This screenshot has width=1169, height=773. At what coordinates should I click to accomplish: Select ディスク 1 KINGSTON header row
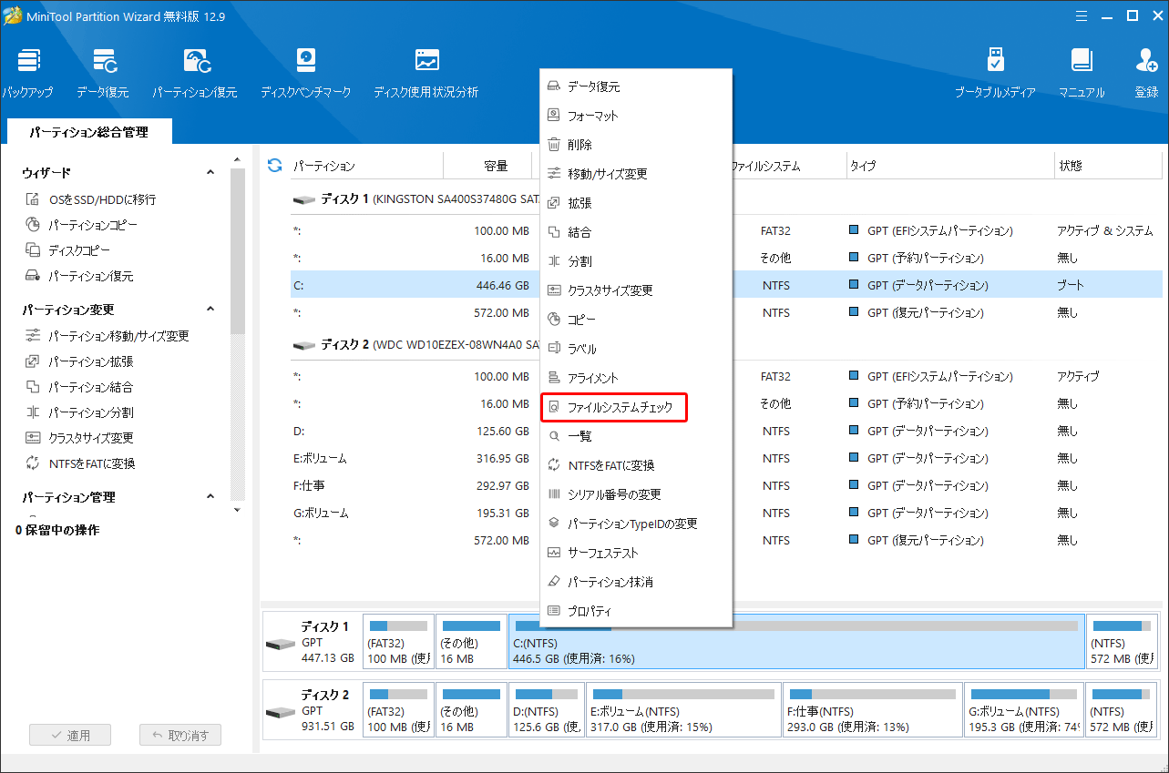click(726, 198)
